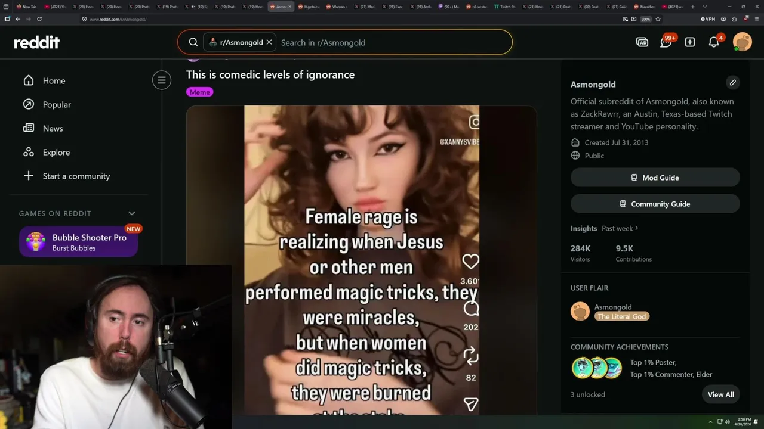Screen dimensions: 764x429
Task: Switch to the Woman reddit tab
Action: (x=336, y=7)
